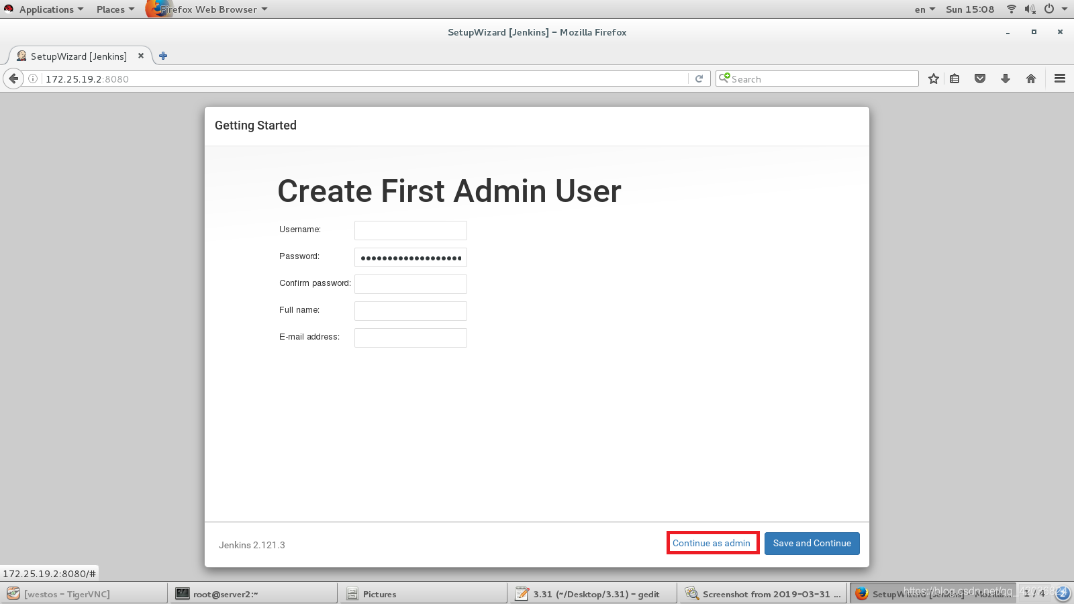The width and height of the screenshot is (1074, 604).
Task: Open the network Wi-Fi status icon
Action: [x=1011, y=9]
